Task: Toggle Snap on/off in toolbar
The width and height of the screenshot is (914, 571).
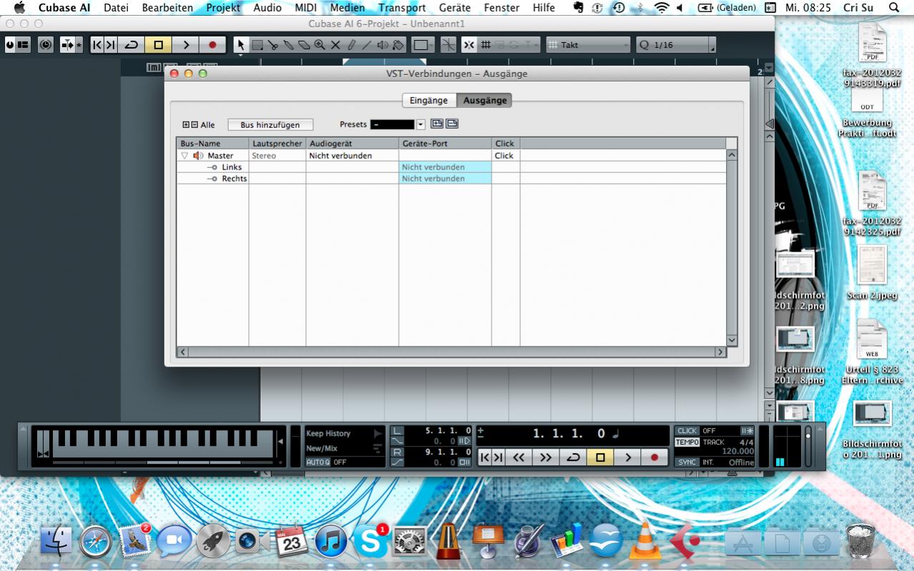Action: pyautogui.click(x=468, y=44)
